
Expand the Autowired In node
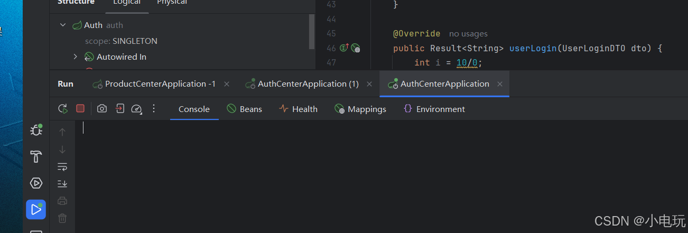(75, 57)
